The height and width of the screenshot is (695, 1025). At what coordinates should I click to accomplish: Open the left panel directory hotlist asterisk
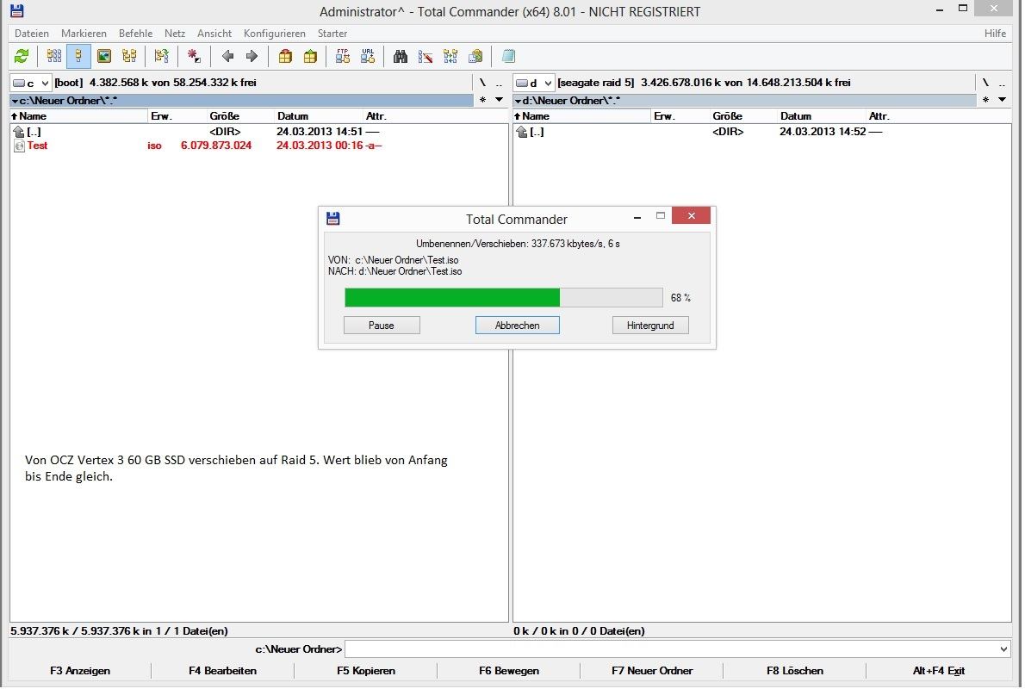[482, 101]
